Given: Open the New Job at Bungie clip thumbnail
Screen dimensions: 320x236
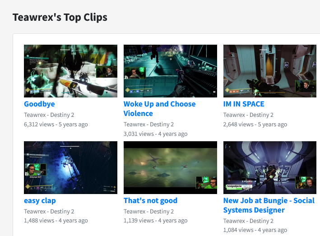Looking at the screenshot, I should 270,167.
